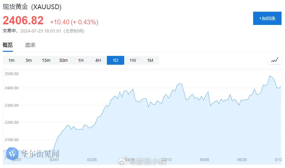Open the 概览 tab
The width and height of the screenshot is (285, 168).
tap(8, 45)
